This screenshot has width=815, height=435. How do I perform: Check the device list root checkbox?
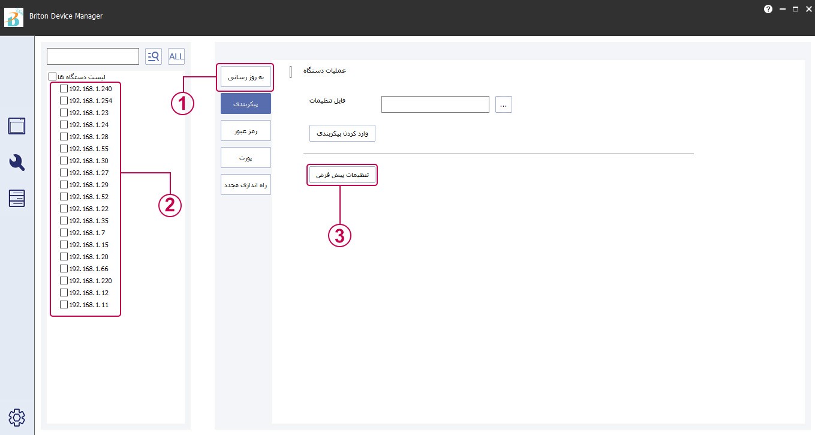click(53, 77)
